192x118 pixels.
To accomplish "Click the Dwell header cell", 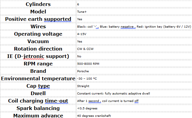I will point(38,93).
